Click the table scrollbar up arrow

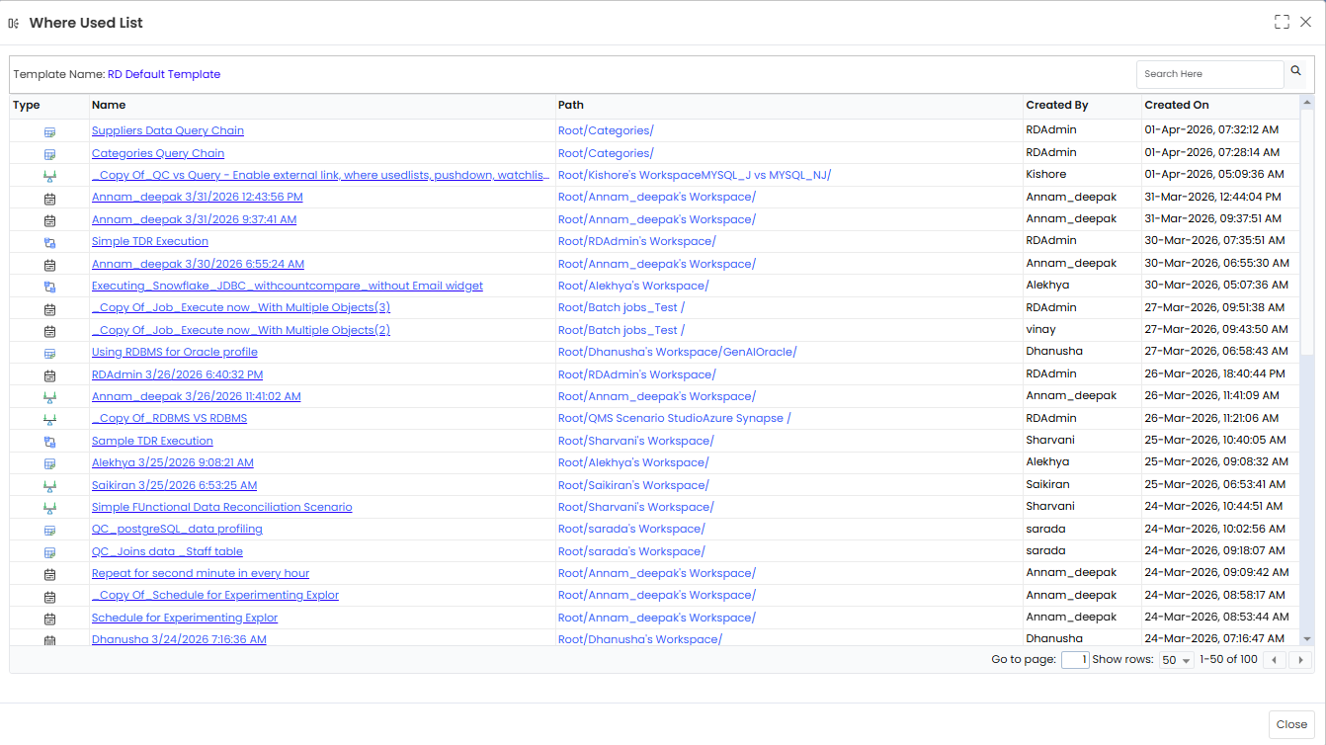tap(1307, 102)
